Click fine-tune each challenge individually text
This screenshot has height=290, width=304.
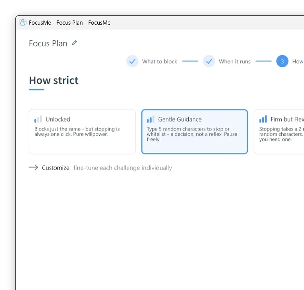[123, 168]
